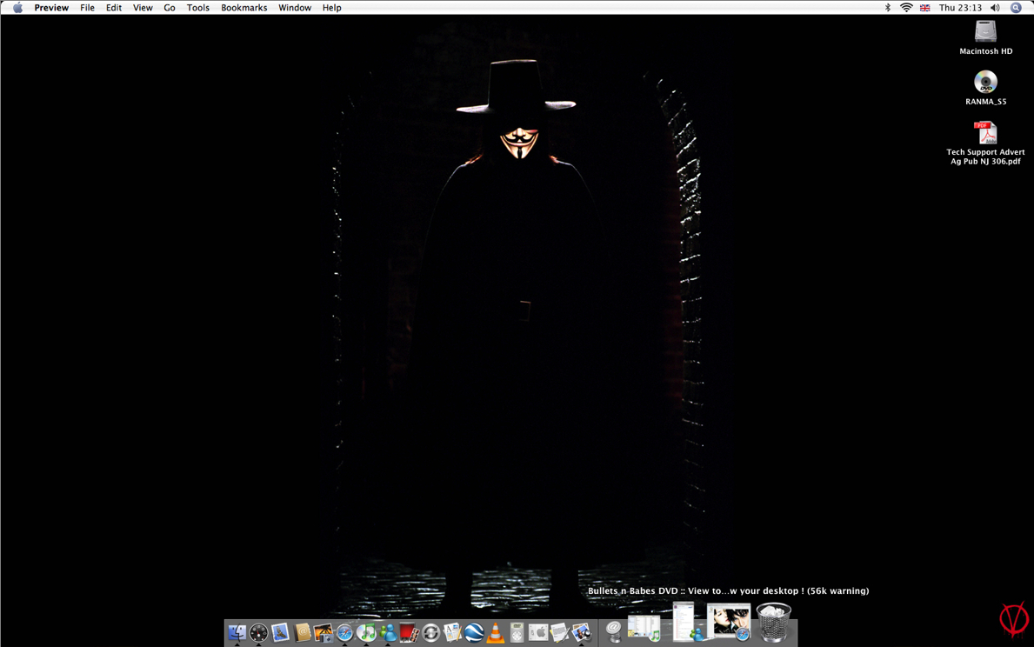Click the Bluetooth status icon
The image size is (1034, 647).
coord(888,8)
